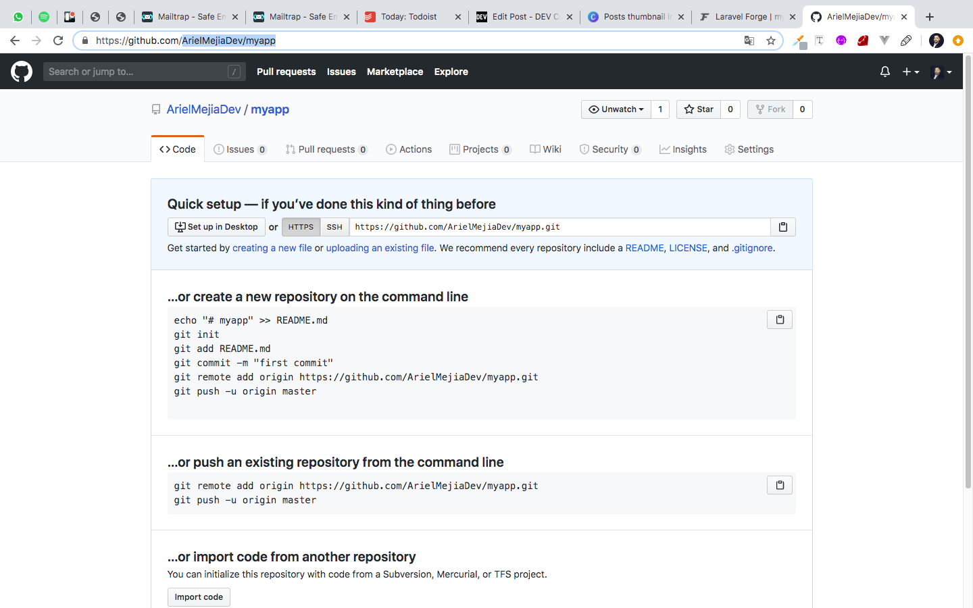
Task: Close the Laravel Forge tab
Action: (x=792, y=17)
